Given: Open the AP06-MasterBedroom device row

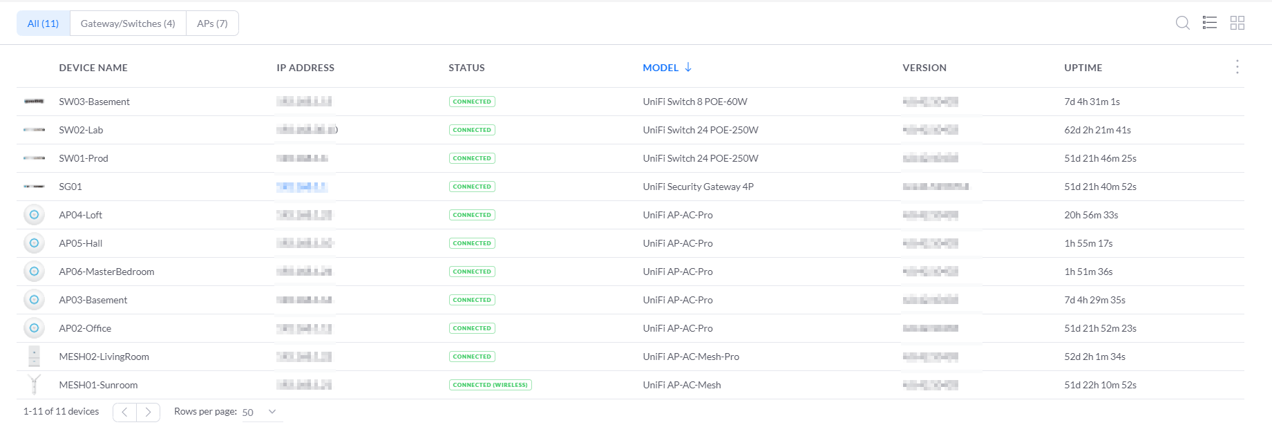Looking at the screenshot, I should pyautogui.click(x=106, y=272).
